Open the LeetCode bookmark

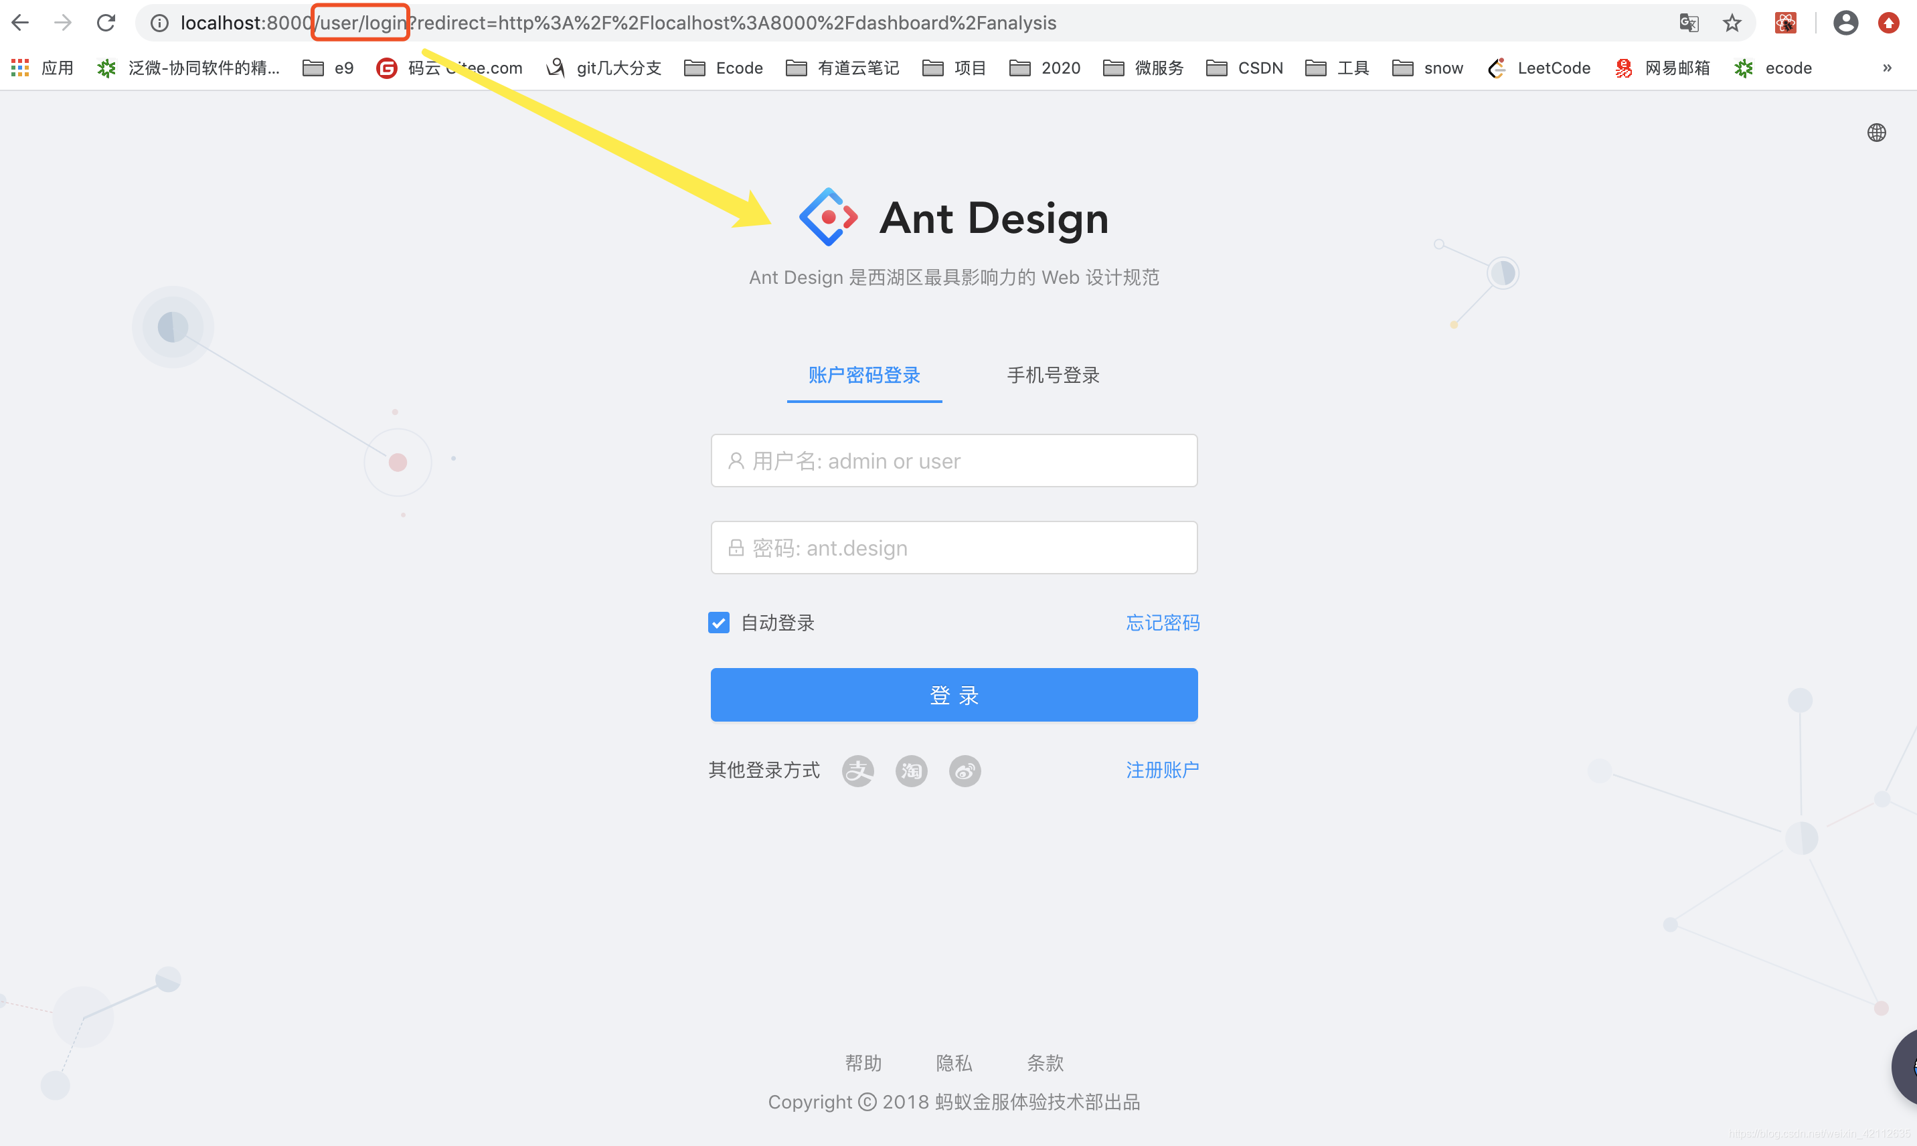point(1539,68)
